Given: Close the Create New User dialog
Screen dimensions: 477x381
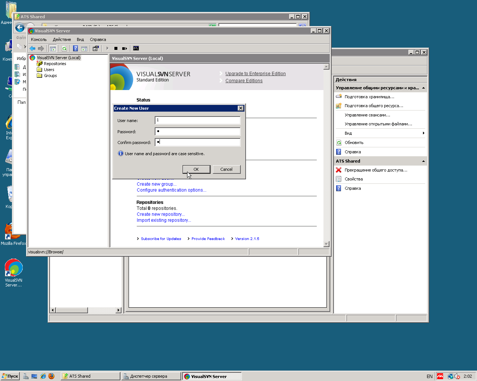Looking at the screenshot, I should pos(241,108).
